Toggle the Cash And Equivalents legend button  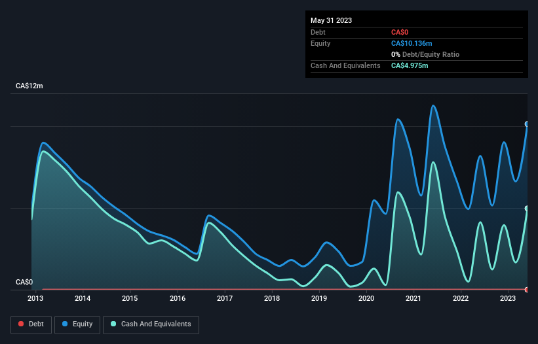pyautogui.click(x=151, y=324)
